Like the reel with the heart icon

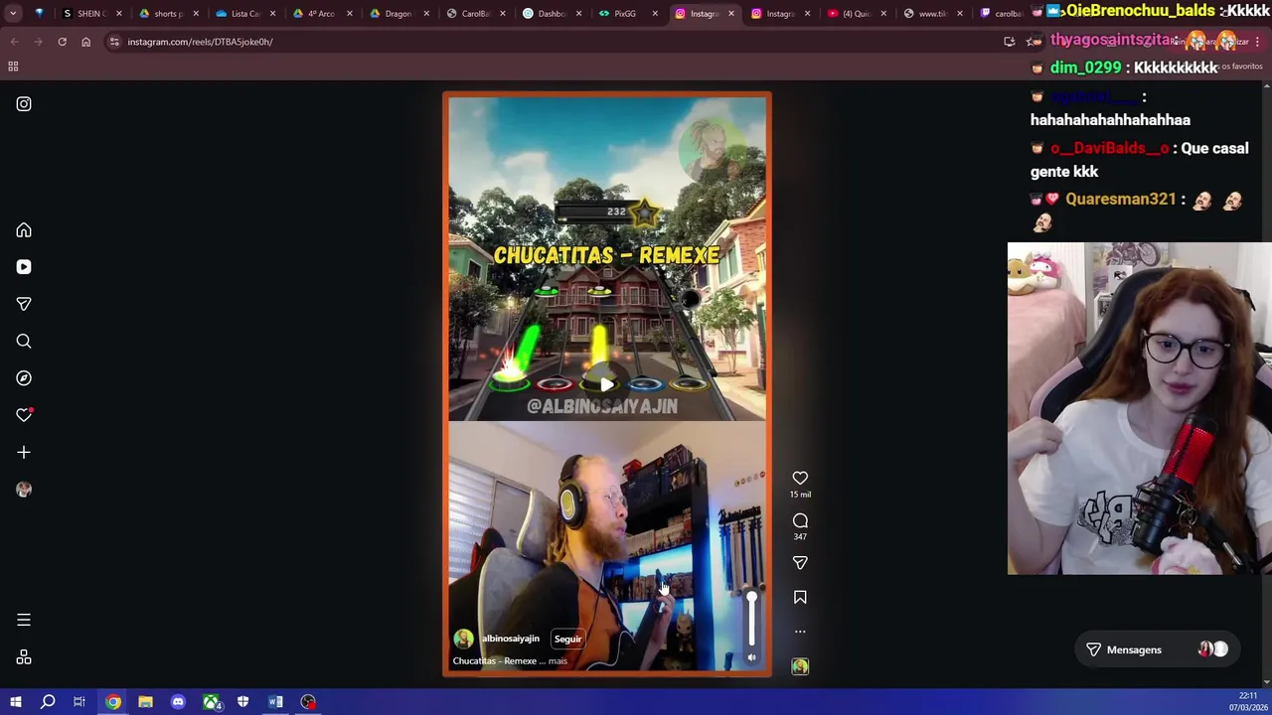pos(800,479)
